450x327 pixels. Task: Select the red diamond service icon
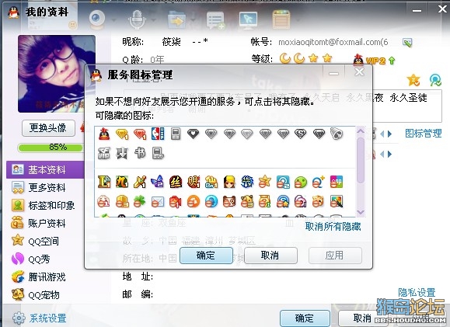[x=140, y=134]
